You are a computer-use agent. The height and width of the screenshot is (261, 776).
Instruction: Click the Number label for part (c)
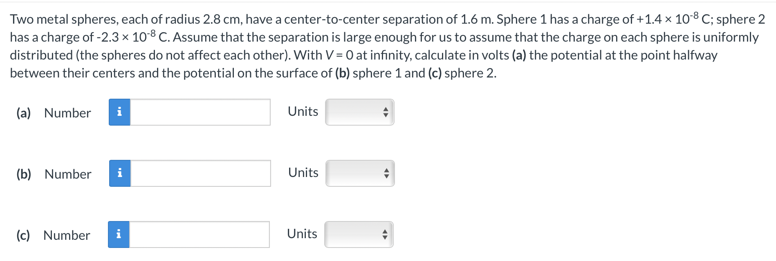coord(67,235)
